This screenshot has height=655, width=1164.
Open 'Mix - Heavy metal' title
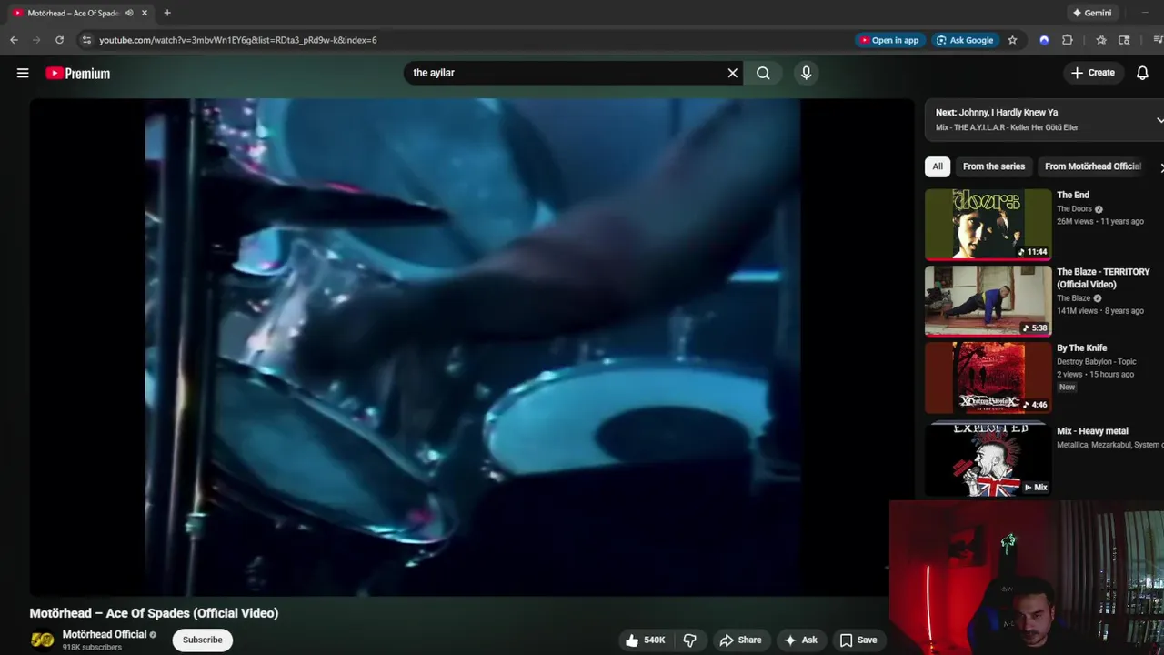pyautogui.click(x=1092, y=431)
